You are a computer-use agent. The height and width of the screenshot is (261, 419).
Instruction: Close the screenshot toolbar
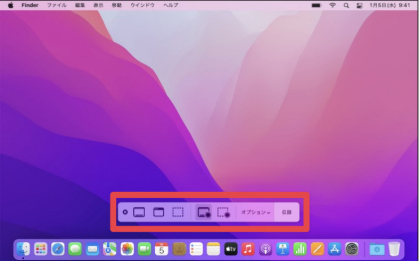125,212
